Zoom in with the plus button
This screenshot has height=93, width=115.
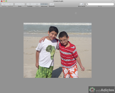pyautogui.click(x=22, y=4)
